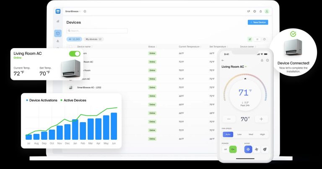The image size is (322, 169).
Task: Switch to the My devices tab
Action: click(94, 39)
